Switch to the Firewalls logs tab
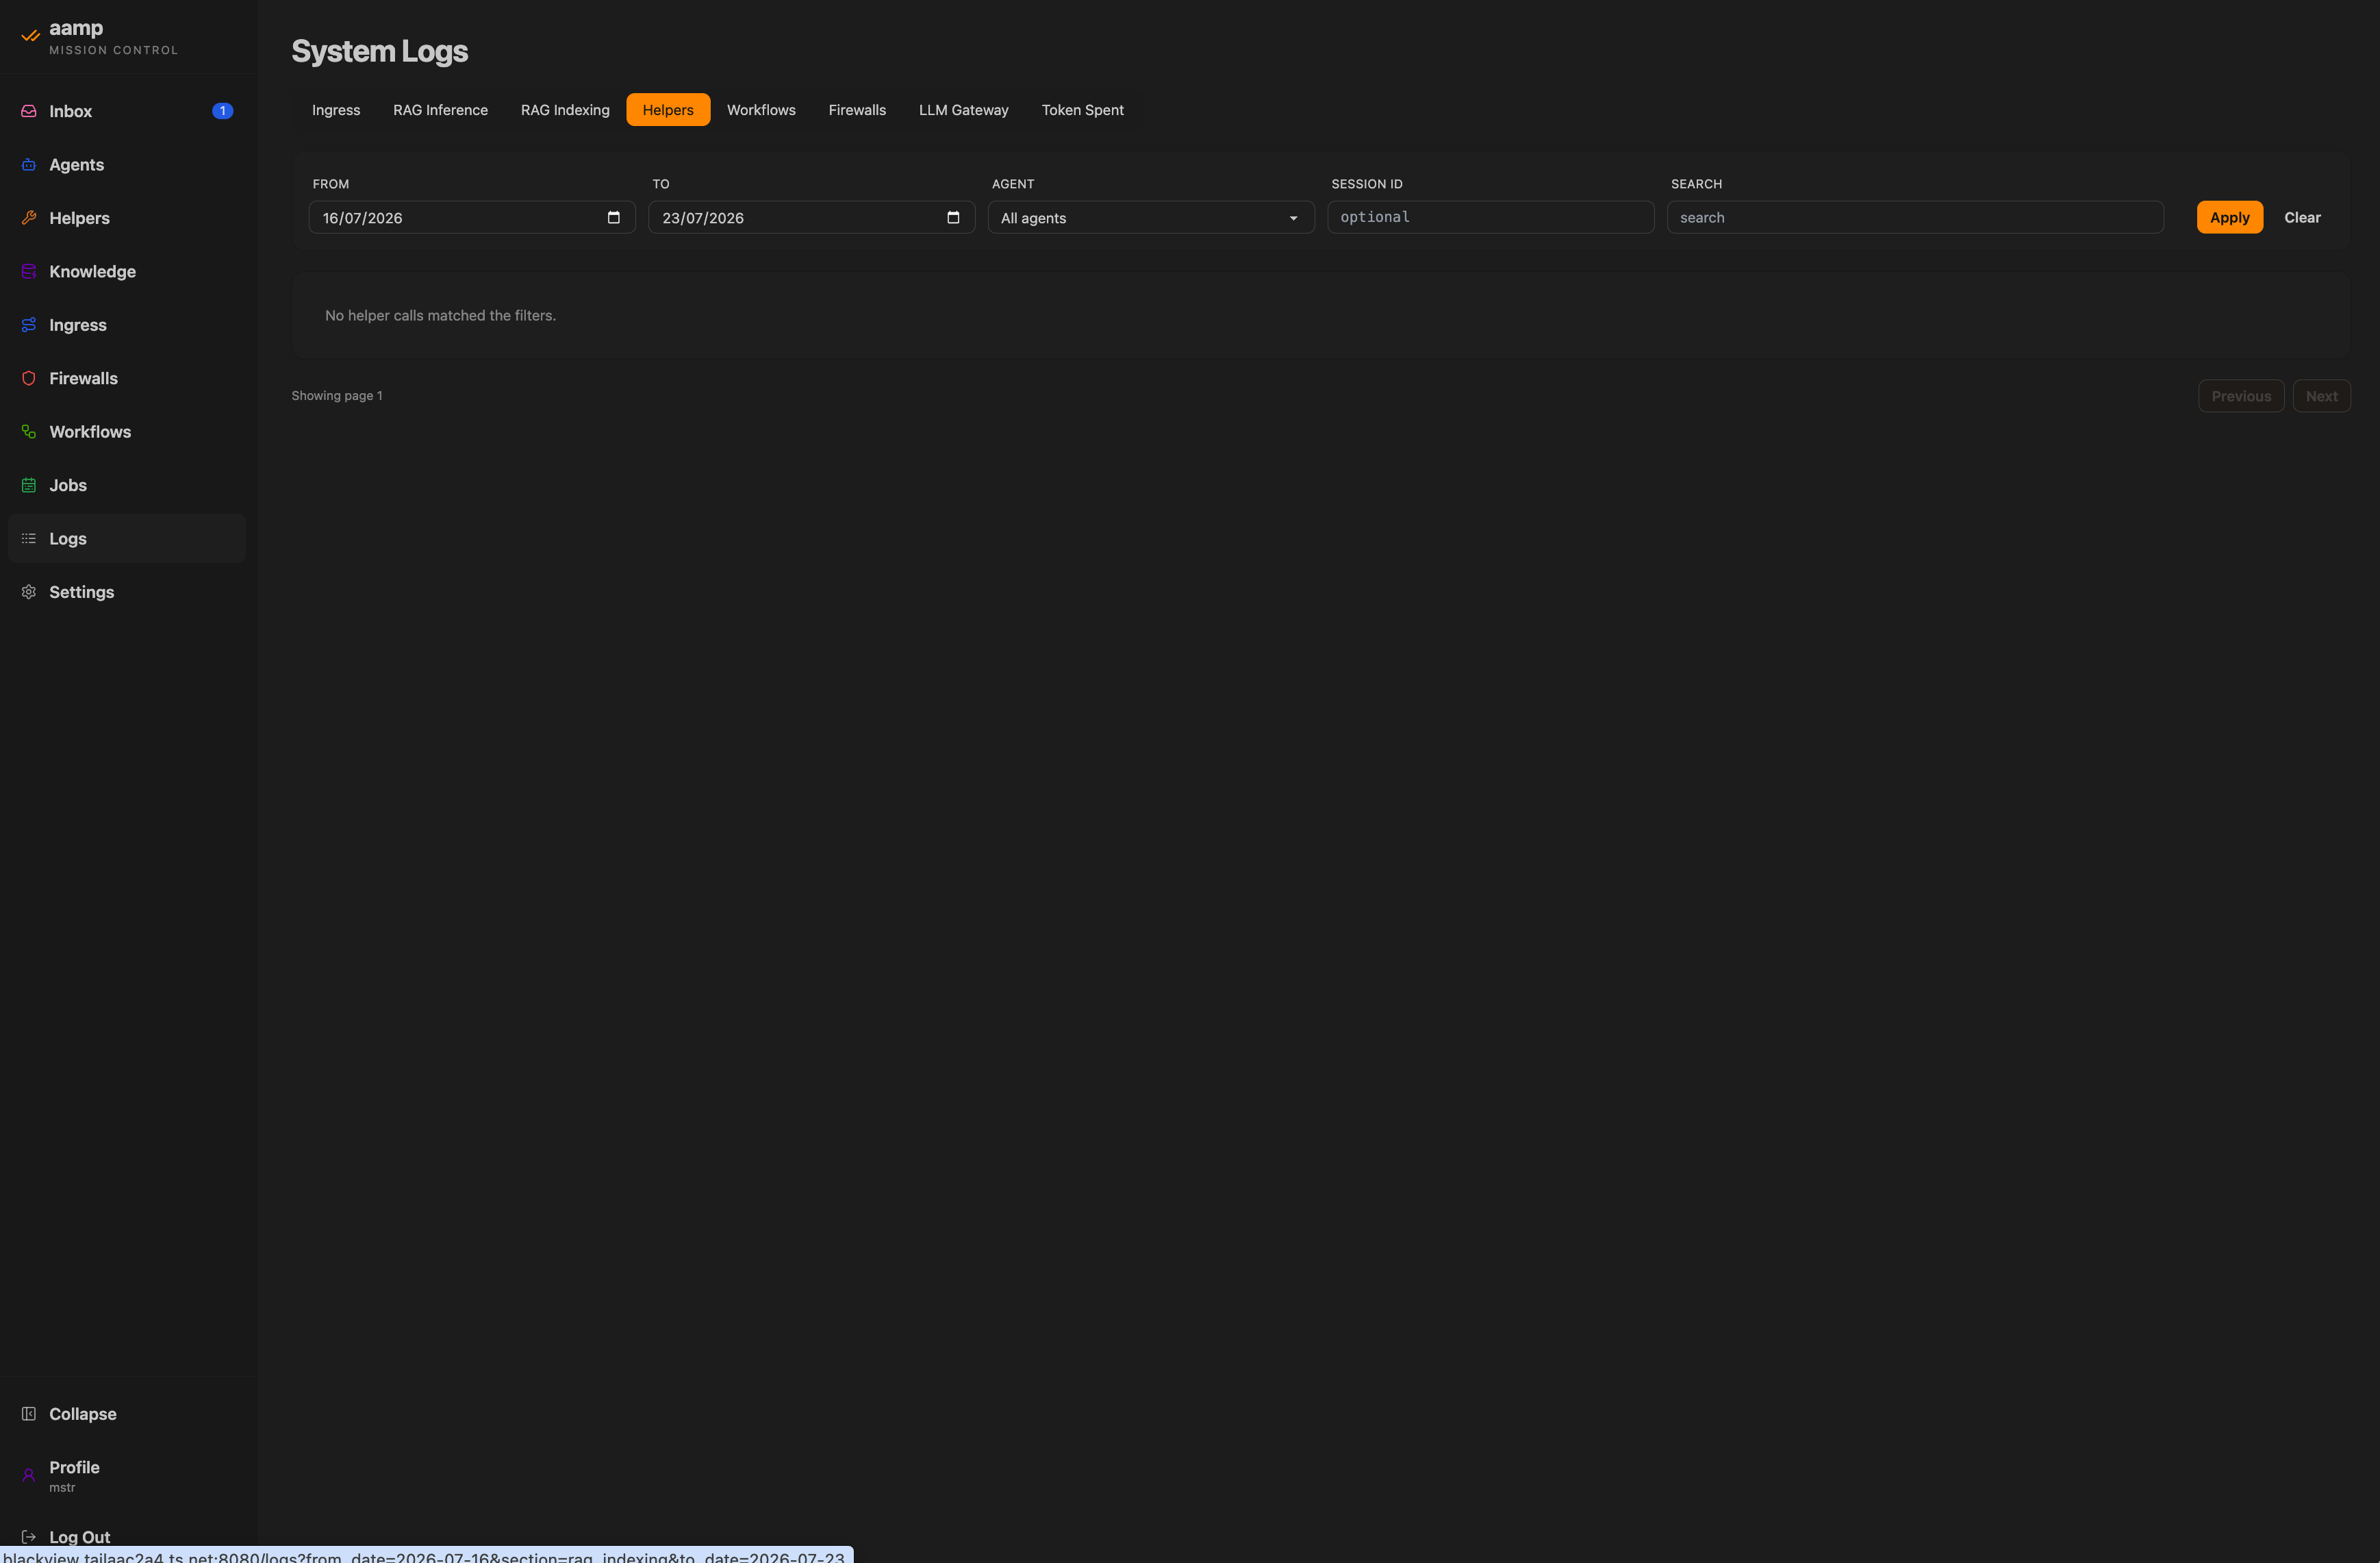This screenshot has width=2380, height=1563. [x=857, y=110]
